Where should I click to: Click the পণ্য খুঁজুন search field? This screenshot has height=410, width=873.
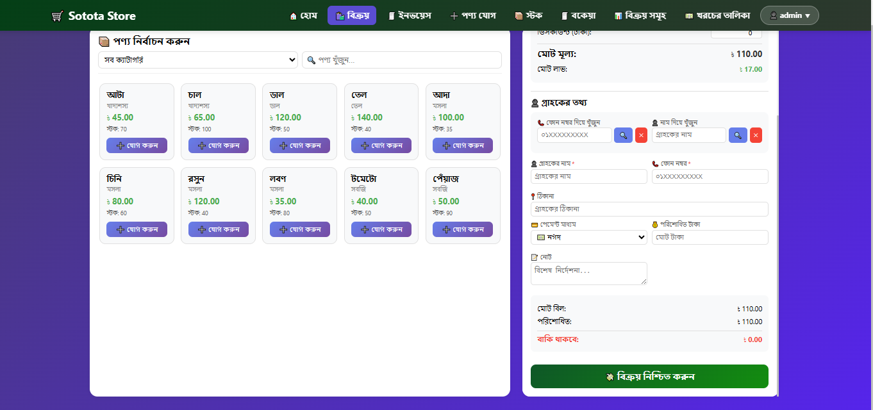pyautogui.click(x=402, y=60)
